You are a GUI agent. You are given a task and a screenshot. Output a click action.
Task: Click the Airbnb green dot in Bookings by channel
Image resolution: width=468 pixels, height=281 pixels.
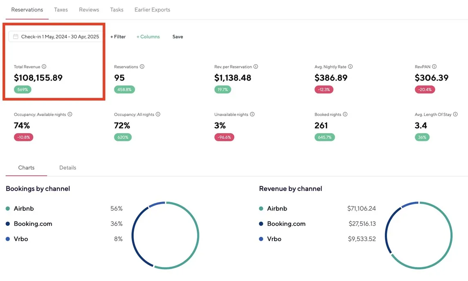coord(8,208)
